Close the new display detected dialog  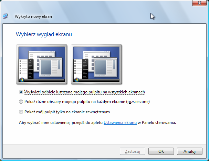(x=199, y=3)
